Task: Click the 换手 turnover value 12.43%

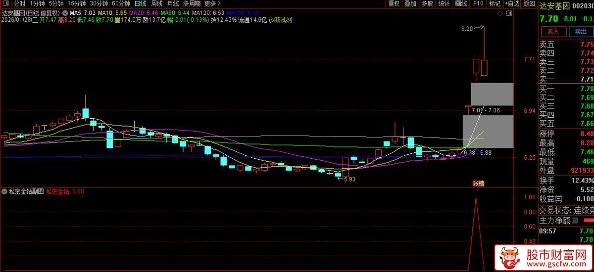Action: tap(582, 180)
